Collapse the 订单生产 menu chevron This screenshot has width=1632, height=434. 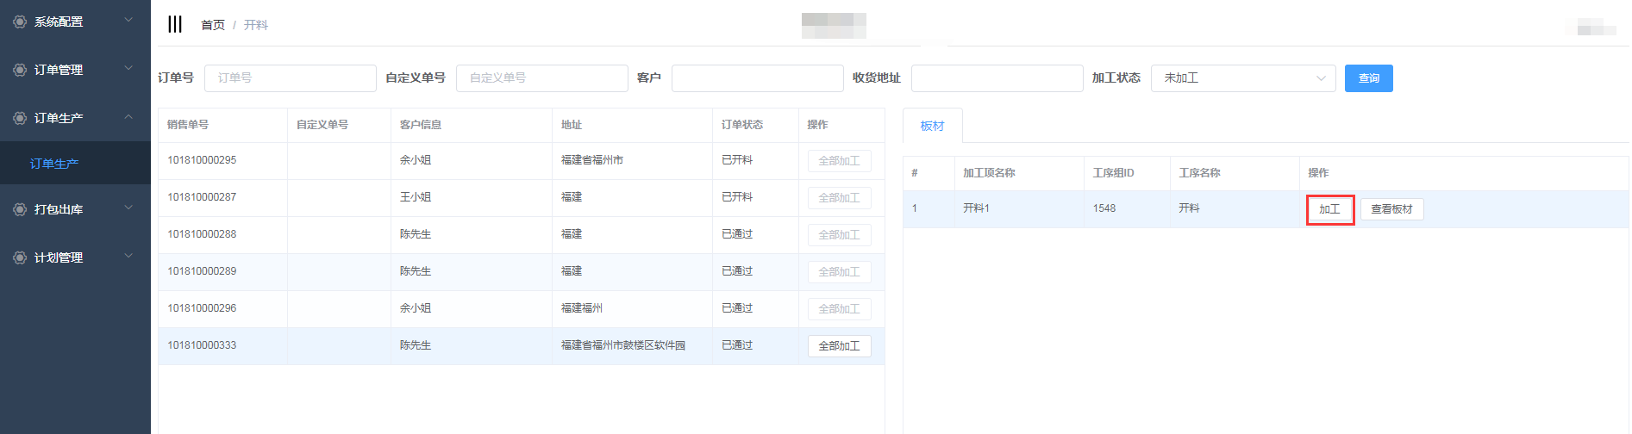point(128,117)
